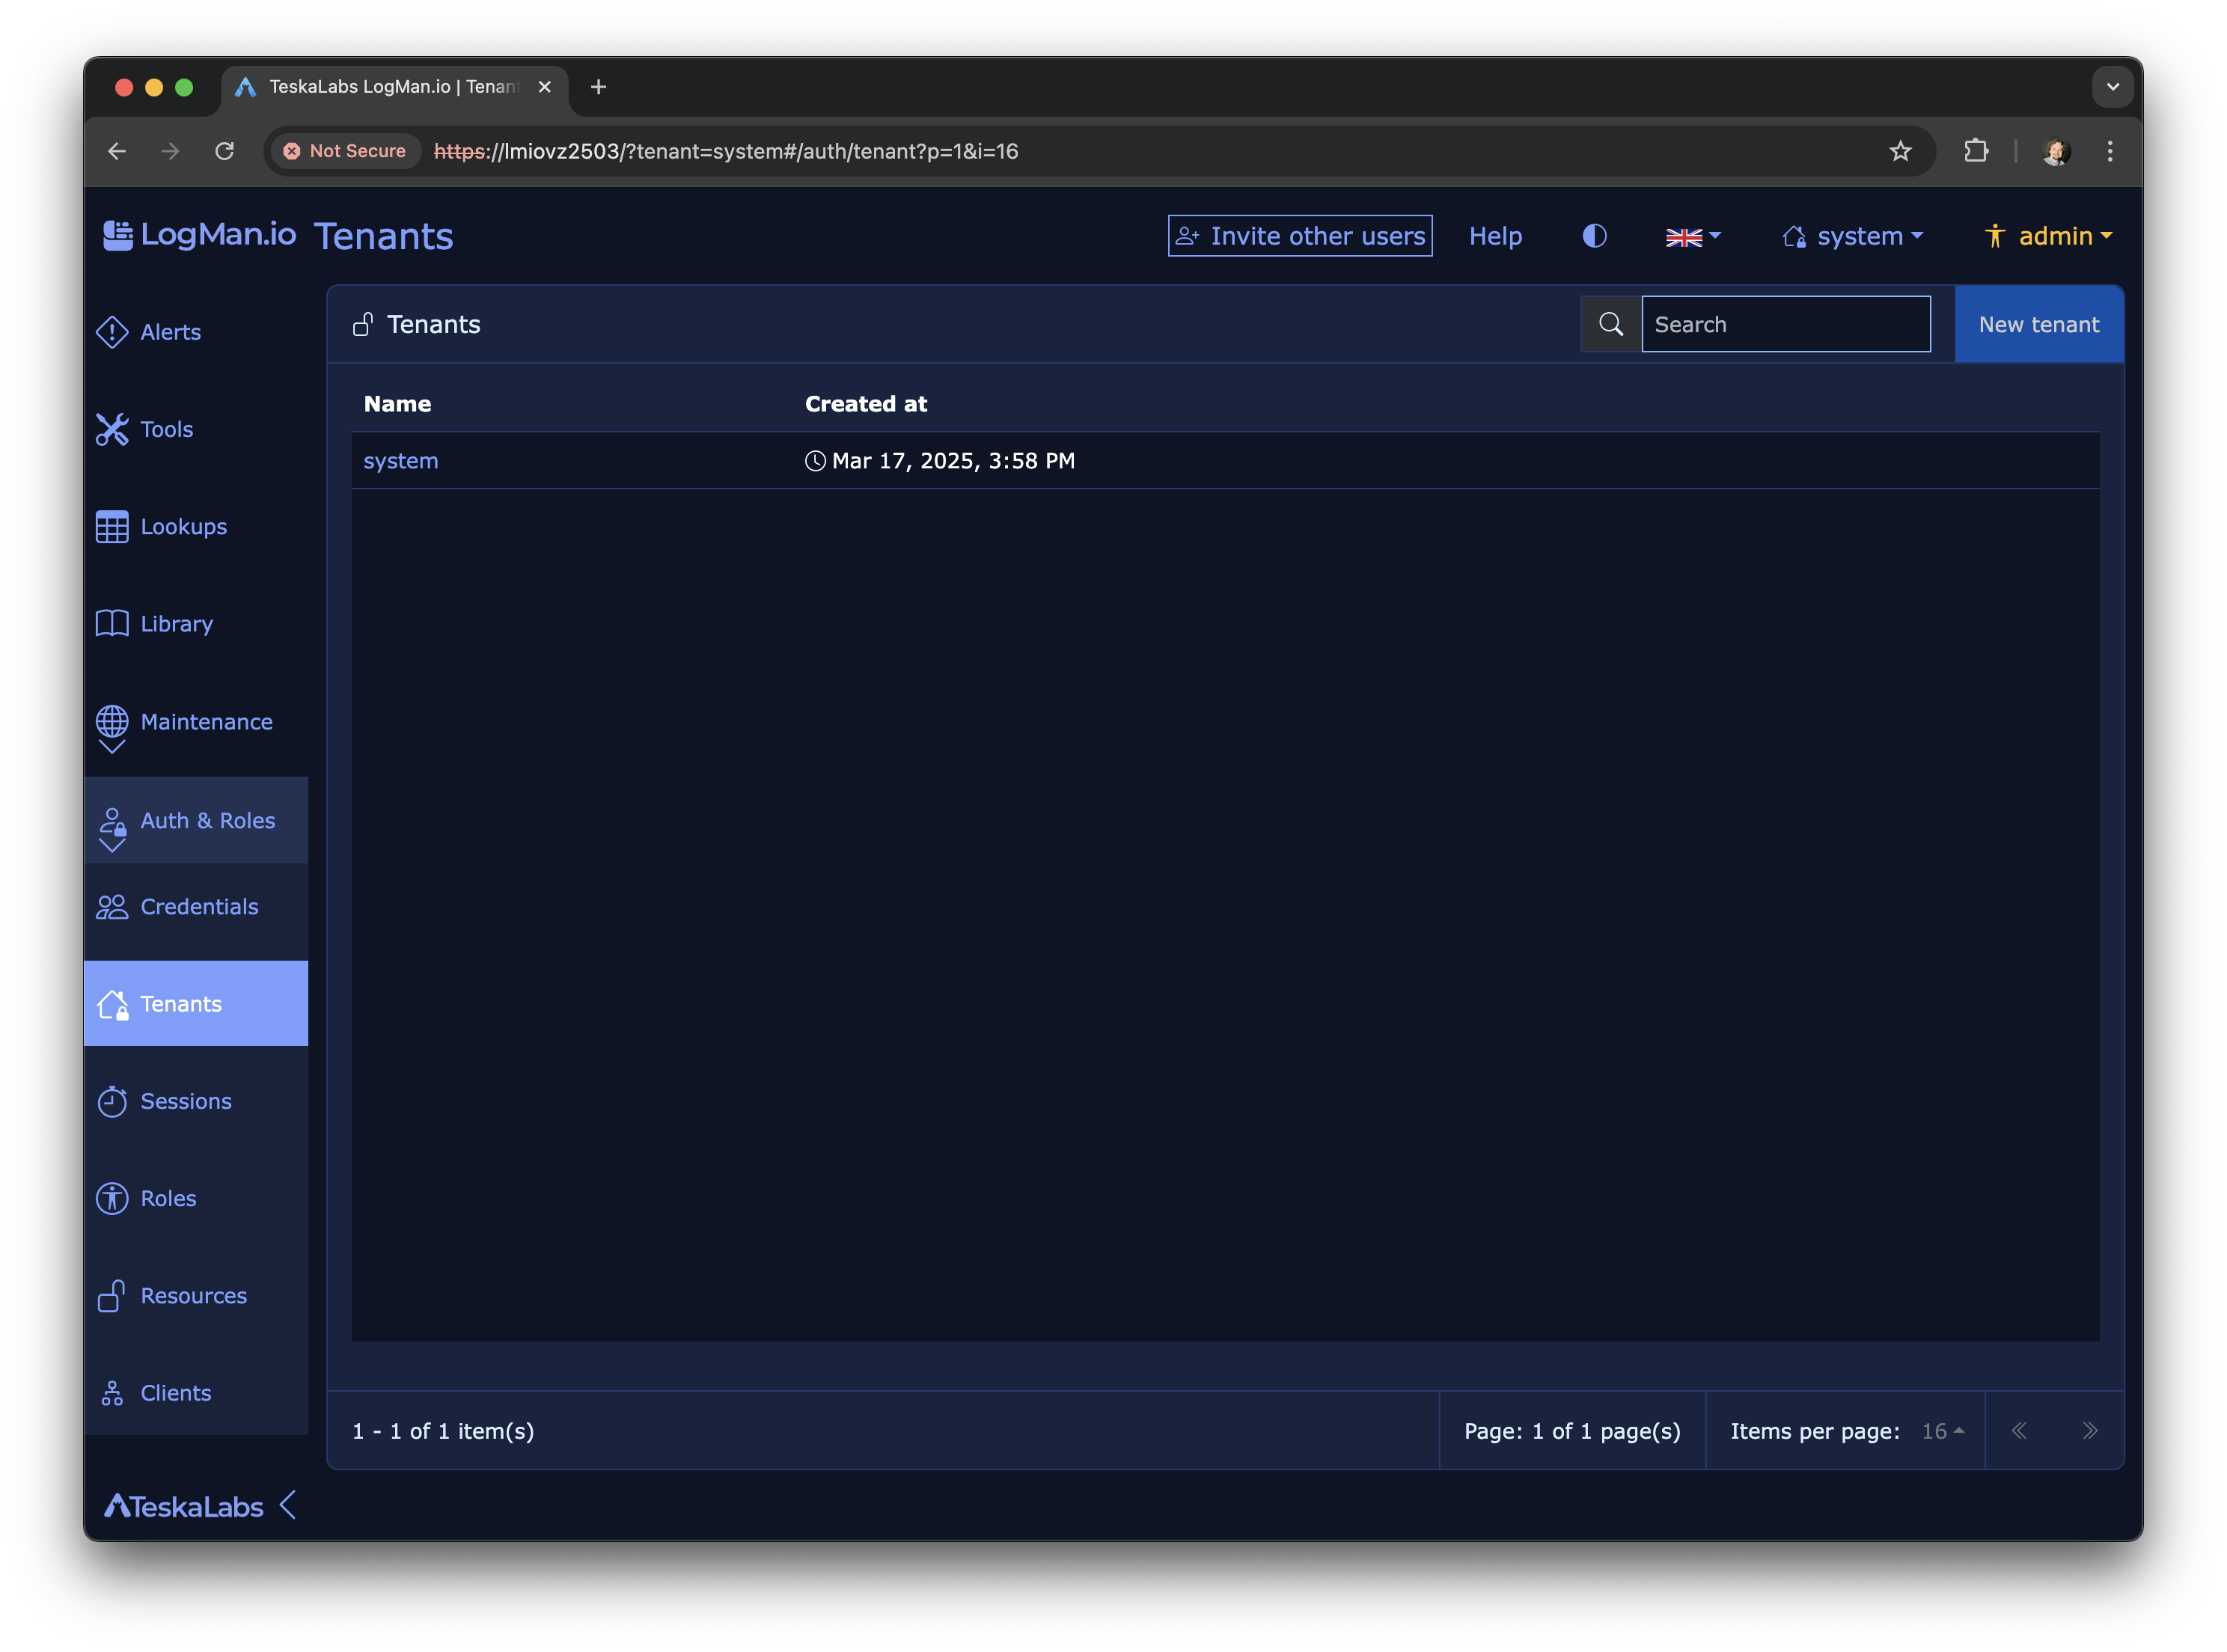
Task: Click the Library book icon
Action: point(112,624)
